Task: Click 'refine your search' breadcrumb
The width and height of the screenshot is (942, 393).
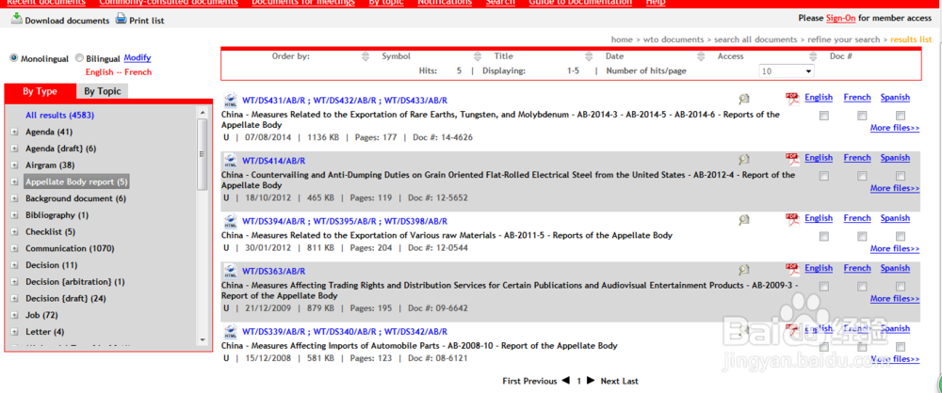Action: click(x=843, y=39)
